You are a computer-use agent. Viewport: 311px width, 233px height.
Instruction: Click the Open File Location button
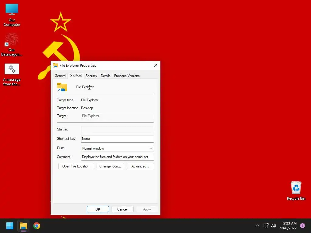point(76,166)
